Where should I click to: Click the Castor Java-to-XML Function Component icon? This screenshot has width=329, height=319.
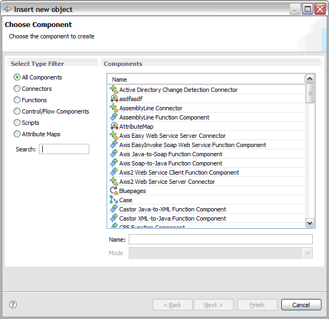pos(114,209)
